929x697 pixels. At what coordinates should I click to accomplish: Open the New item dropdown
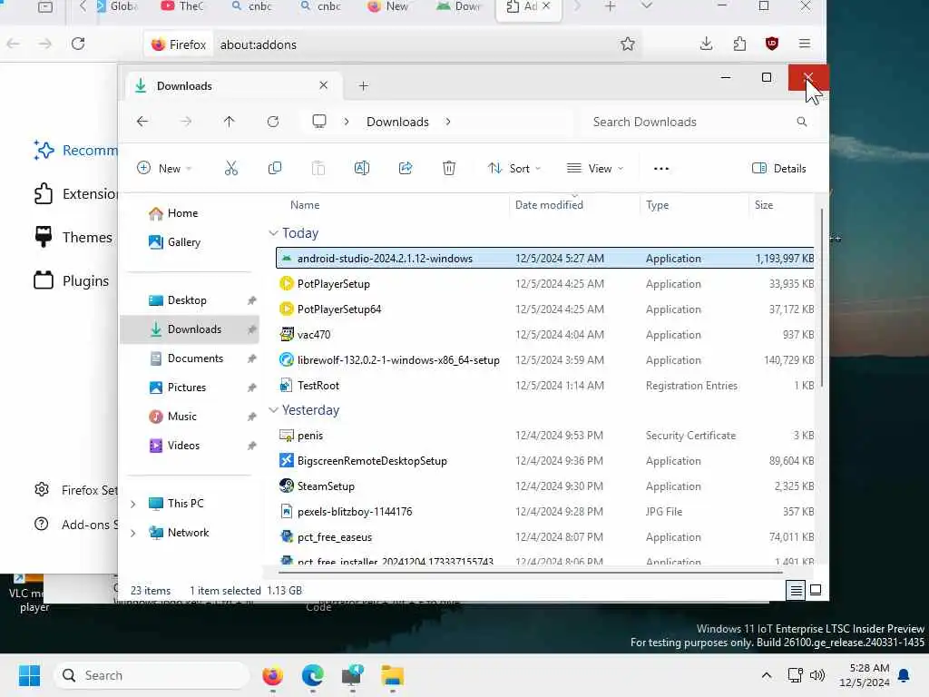164,168
